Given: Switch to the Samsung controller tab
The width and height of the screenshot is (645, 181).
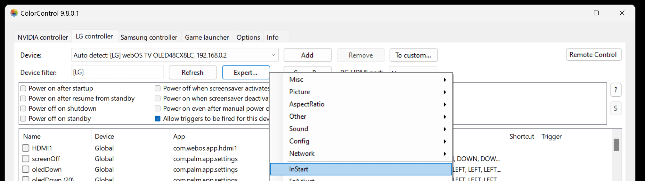Looking at the screenshot, I should coord(149,37).
